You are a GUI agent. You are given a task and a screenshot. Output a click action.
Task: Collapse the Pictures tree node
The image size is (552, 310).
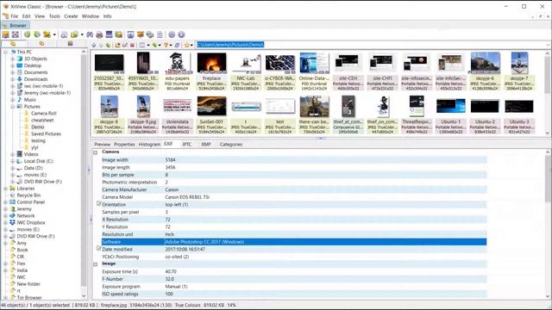[13, 107]
